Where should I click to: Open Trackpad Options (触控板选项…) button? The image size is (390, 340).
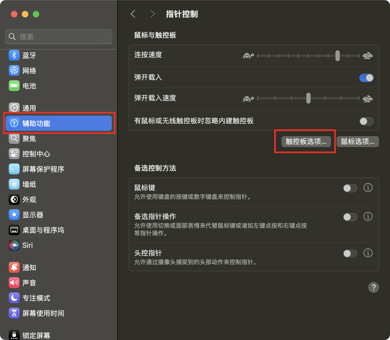306,142
